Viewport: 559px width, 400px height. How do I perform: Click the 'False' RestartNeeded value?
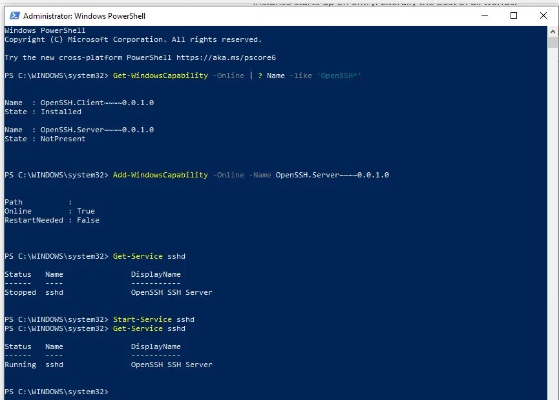(x=88, y=220)
